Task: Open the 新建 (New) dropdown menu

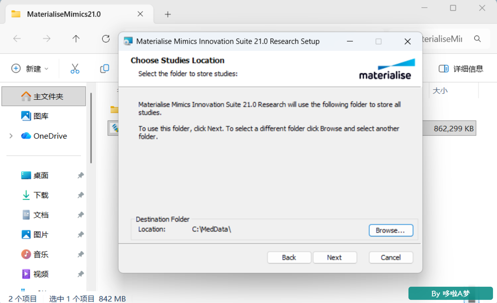Action: pos(30,69)
